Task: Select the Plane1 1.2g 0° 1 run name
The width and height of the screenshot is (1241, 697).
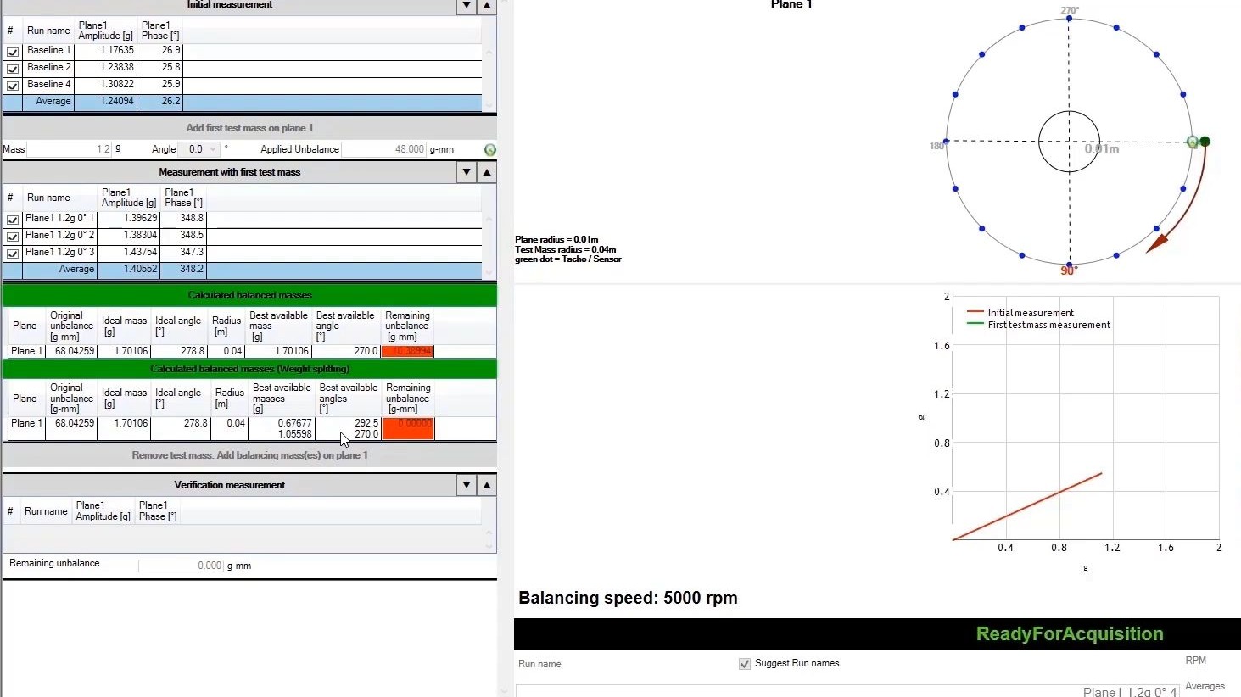Action: 59,219
